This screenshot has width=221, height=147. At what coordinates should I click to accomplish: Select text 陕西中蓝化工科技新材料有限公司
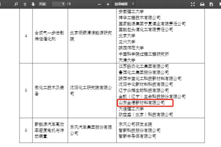click(150, 79)
